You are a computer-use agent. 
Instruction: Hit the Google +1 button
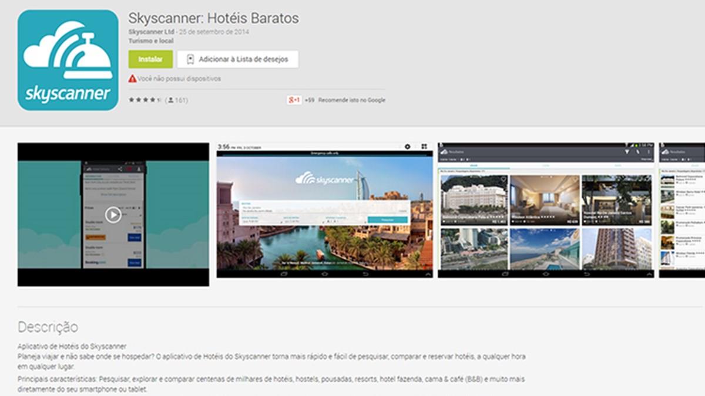294,100
